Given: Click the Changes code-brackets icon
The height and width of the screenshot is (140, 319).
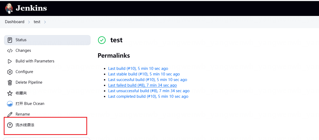Looking at the screenshot, I should [10, 50].
